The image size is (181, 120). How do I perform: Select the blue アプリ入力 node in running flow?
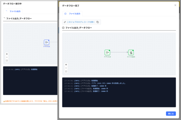coord(46,42)
